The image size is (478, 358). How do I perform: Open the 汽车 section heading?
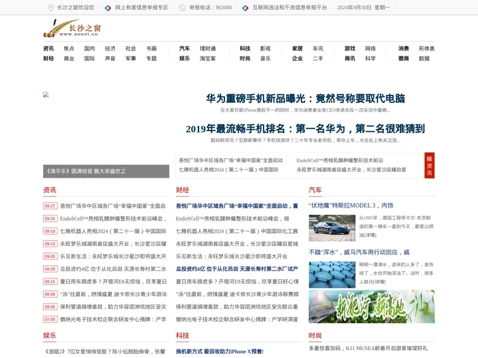pyautogui.click(x=315, y=190)
